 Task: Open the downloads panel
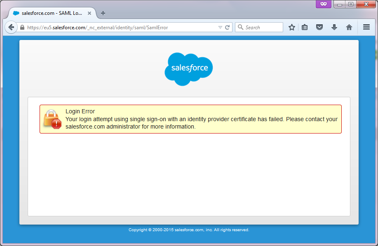pyautogui.click(x=334, y=27)
